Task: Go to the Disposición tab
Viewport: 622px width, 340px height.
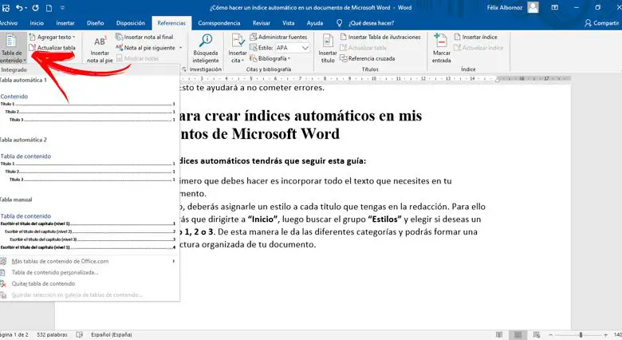Action: (x=131, y=23)
